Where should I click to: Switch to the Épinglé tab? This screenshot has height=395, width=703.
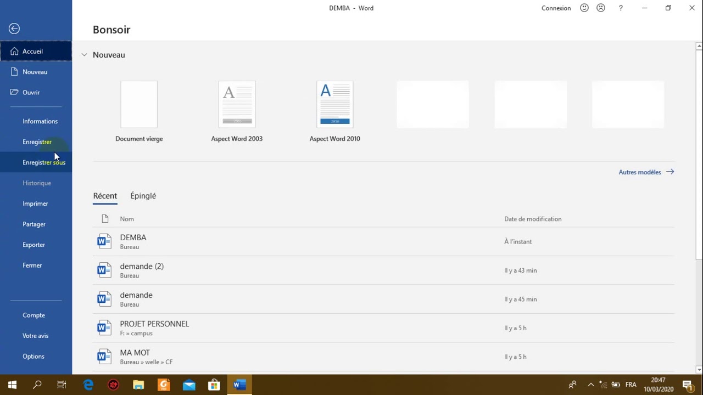coord(143,196)
